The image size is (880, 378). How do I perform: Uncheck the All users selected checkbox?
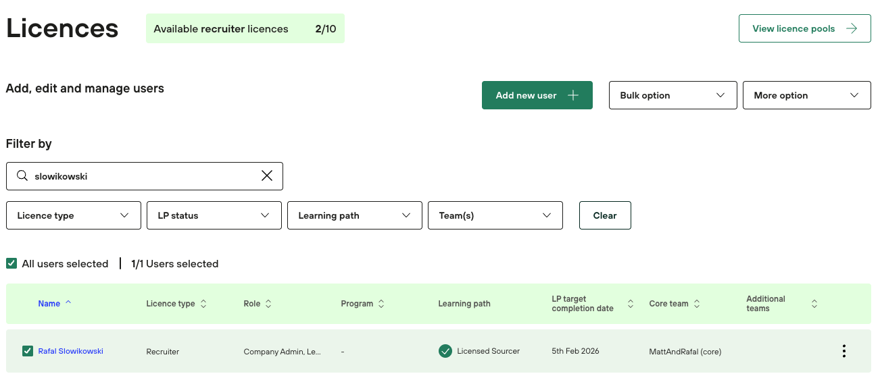pos(11,264)
